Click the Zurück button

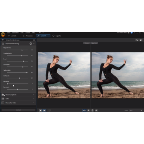pos(12,36)
